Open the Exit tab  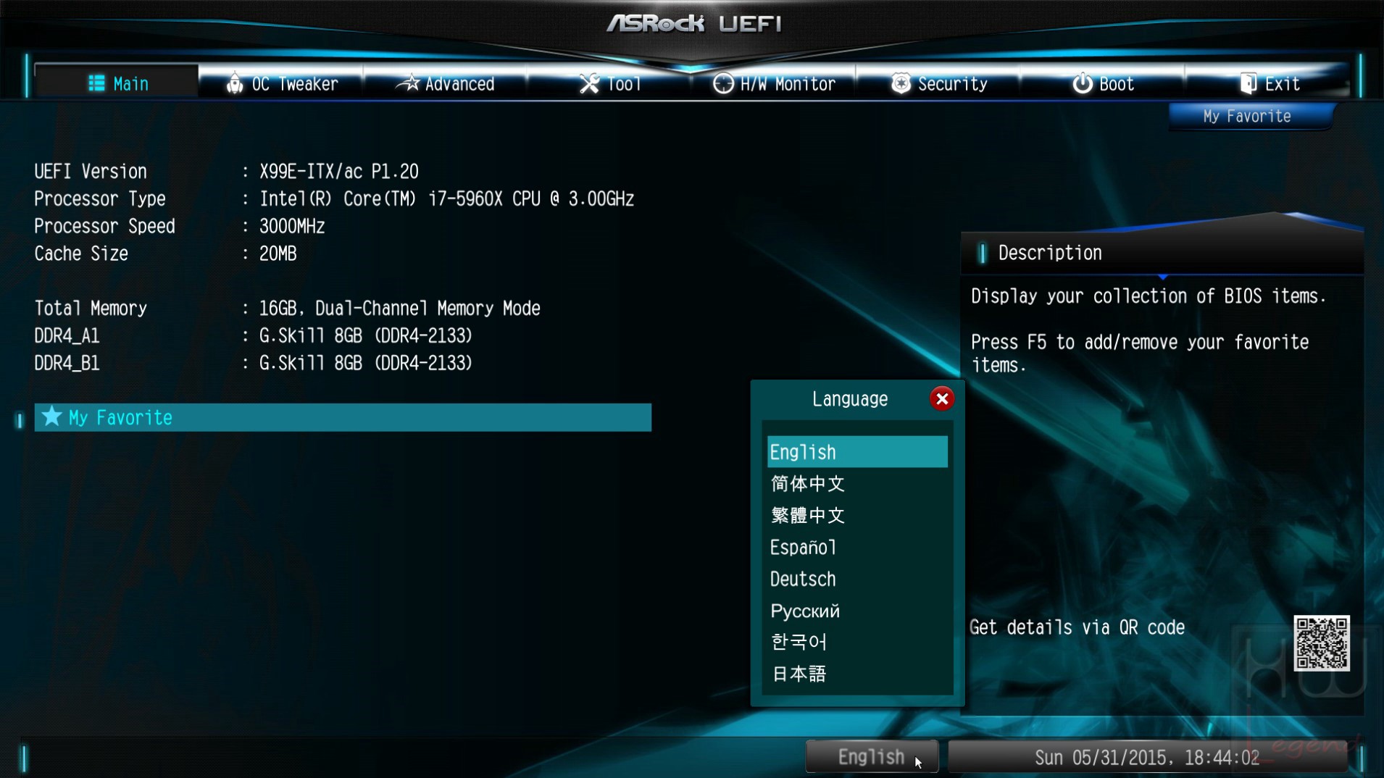(x=1267, y=83)
